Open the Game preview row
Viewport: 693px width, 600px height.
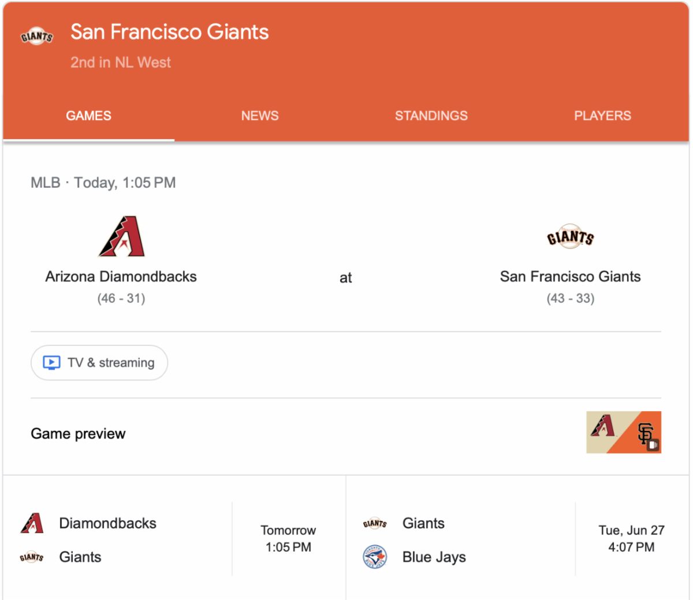coord(78,434)
